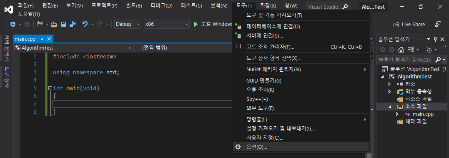Click the server connection icon in menu
Viewport: 449px width, 158px height.
tap(238, 35)
